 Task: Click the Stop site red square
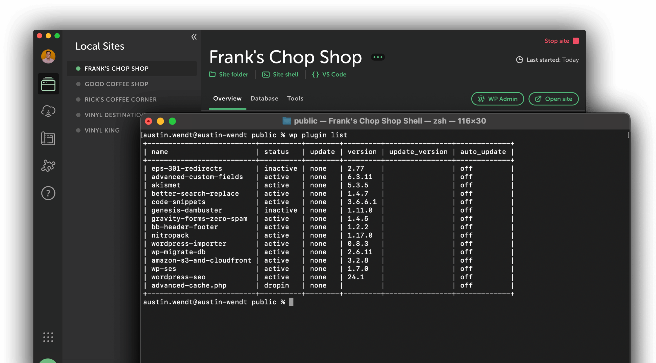pyautogui.click(x=576, y=41)
